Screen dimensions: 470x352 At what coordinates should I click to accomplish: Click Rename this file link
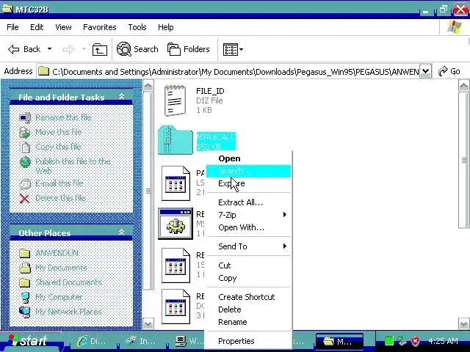click(63, 117)
